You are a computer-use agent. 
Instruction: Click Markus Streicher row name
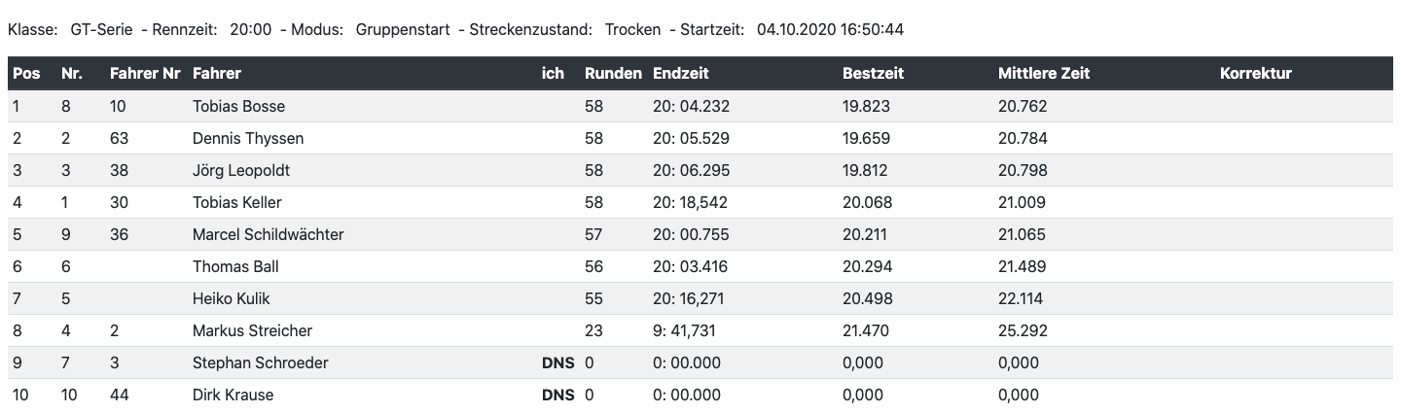click(x=252, y=330)
